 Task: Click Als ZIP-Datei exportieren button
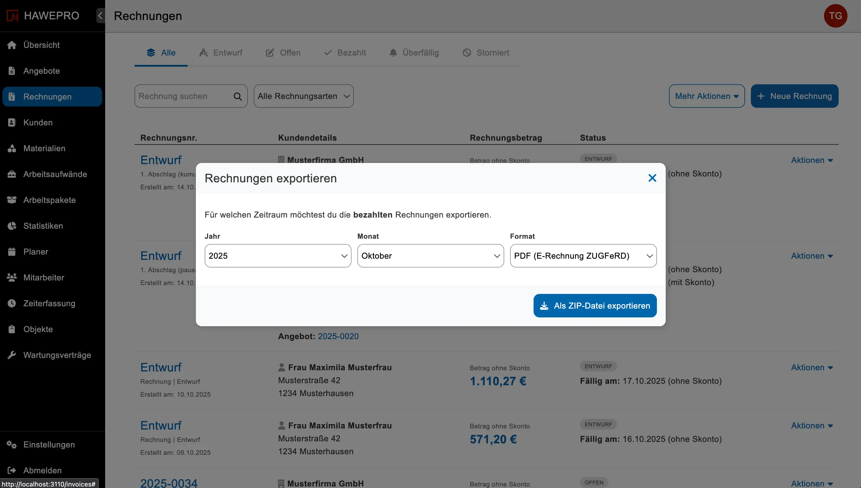pyautogui.click(x=595, y=306)
